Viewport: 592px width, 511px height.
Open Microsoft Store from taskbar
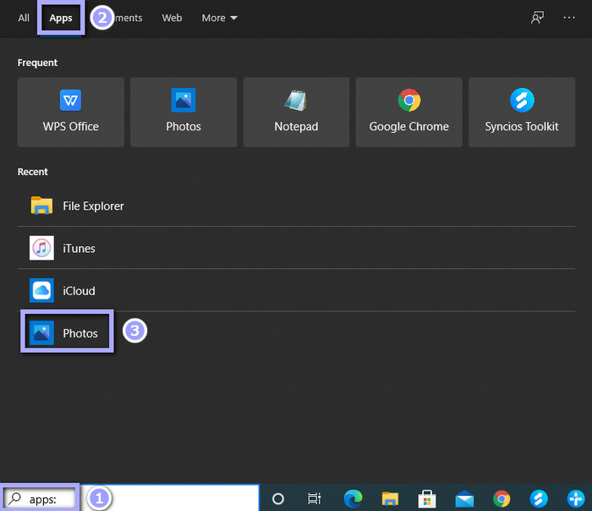[x=427, y=499]
